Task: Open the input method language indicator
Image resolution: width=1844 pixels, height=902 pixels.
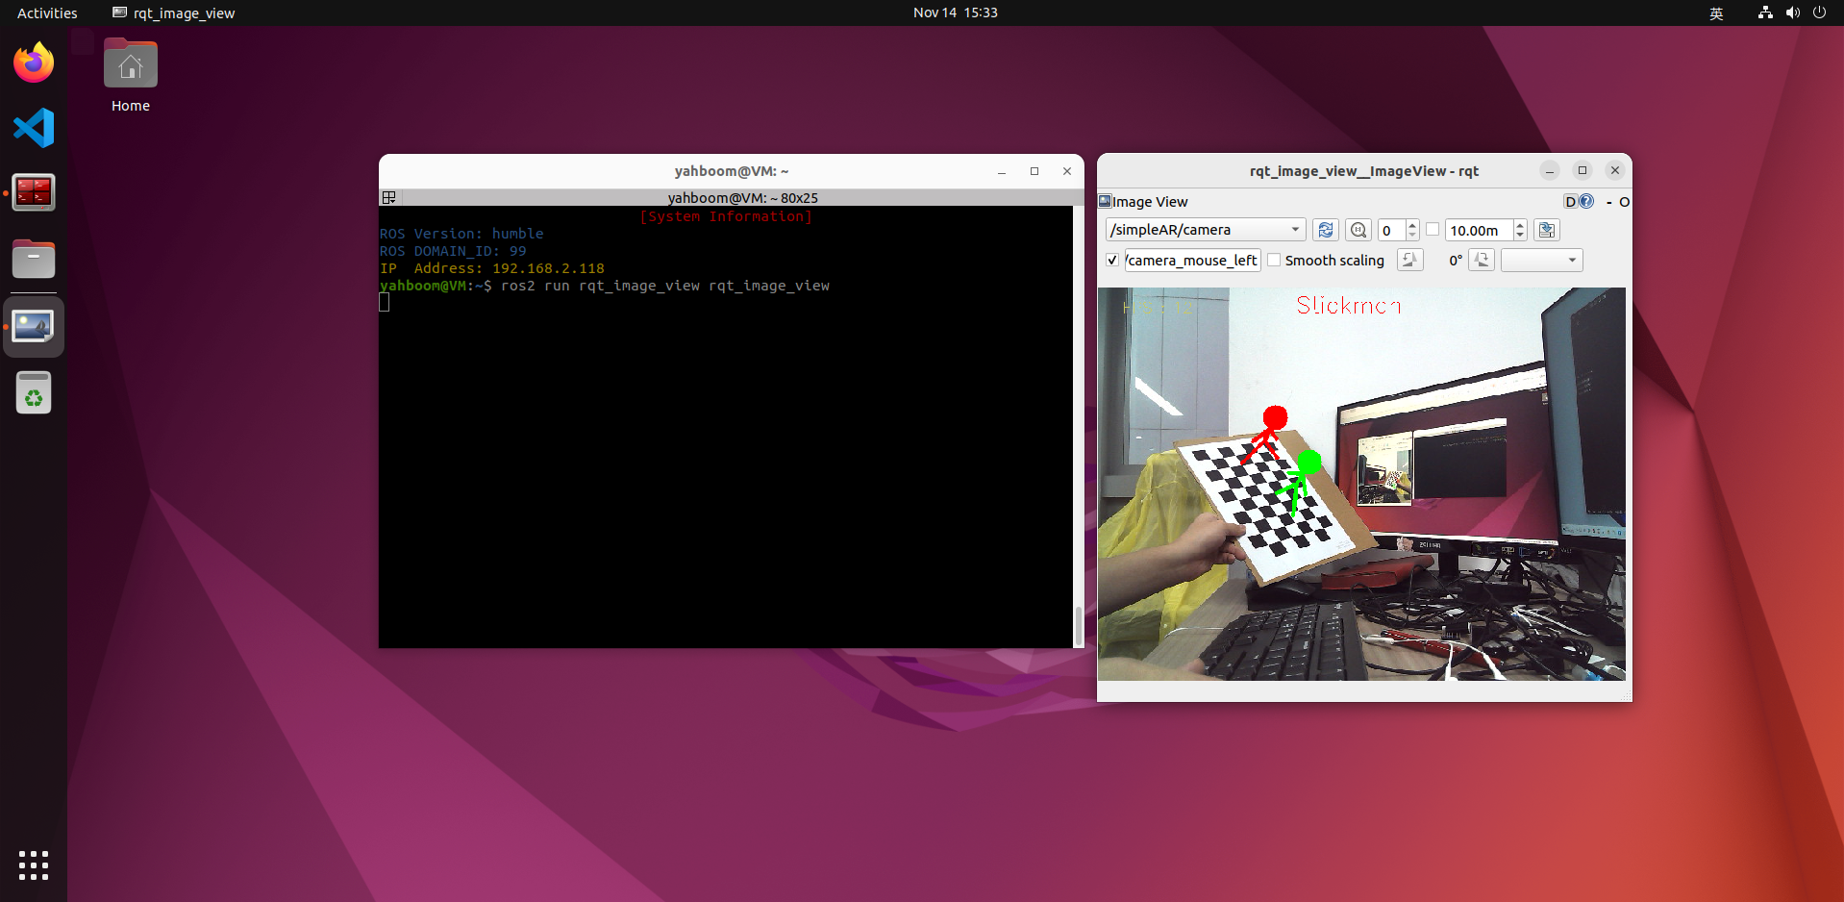Action: click(1716, 13)
